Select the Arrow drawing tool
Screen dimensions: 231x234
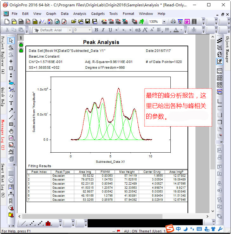11,110
